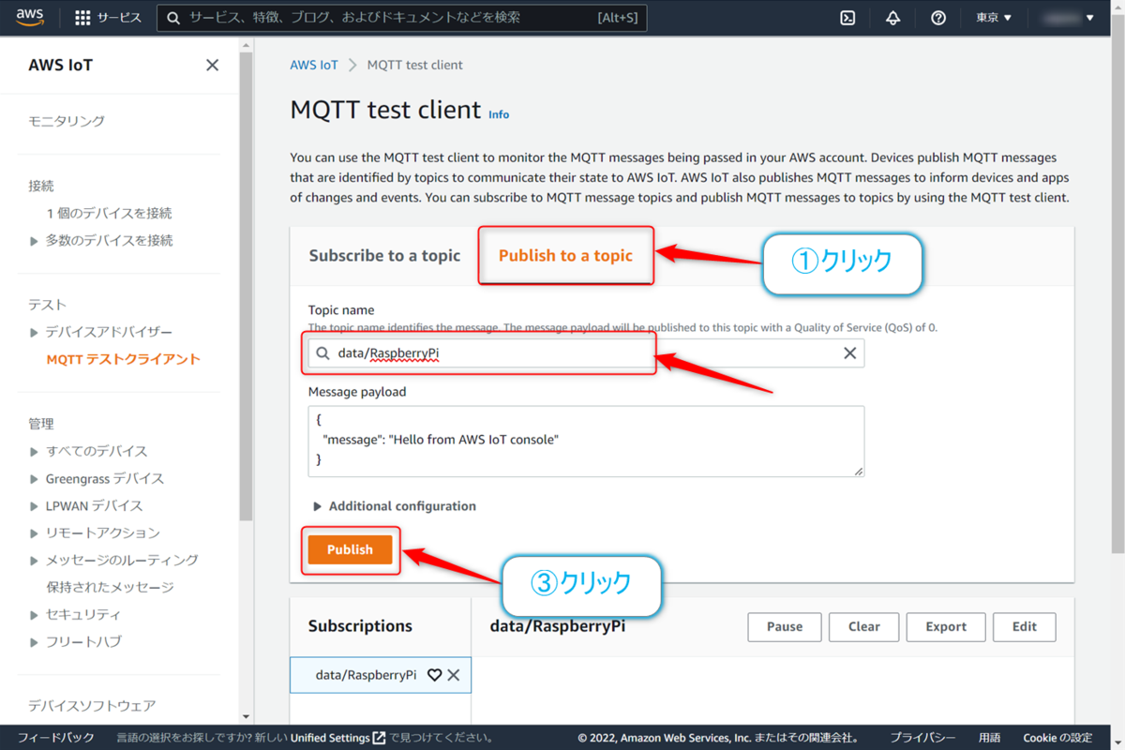Click the search magnifier in Topic name field
The image size is (1125, 750).
(x=322, y=353)
